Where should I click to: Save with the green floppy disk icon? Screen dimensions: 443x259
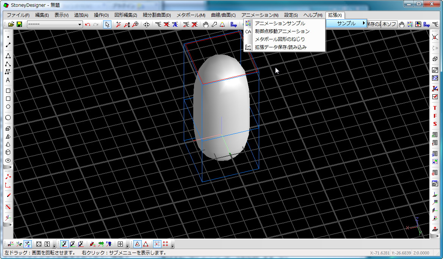tap(19, 24)
